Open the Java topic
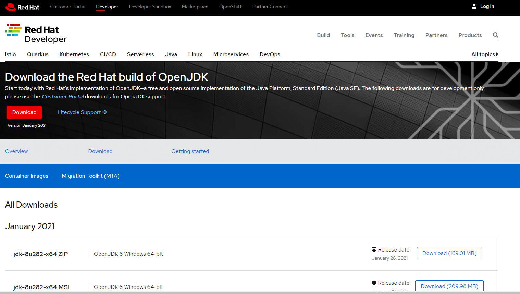 [x=171, y=54]
